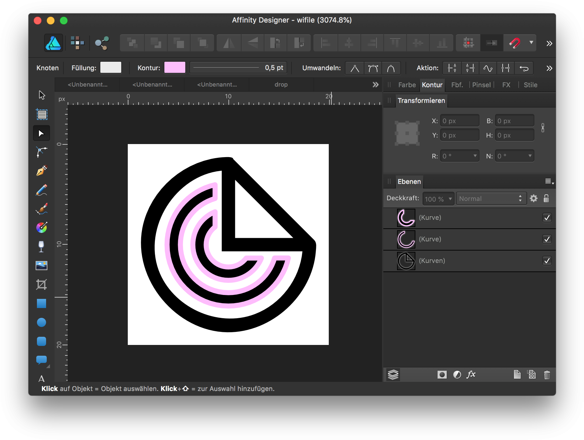The width and height of the screenshot is (584, 440).
Task: Delete the selected layer with the trash button
Action: coord(547,374)
